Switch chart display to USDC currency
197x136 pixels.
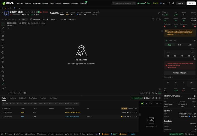pyautogui.click(x=74, y=19)
